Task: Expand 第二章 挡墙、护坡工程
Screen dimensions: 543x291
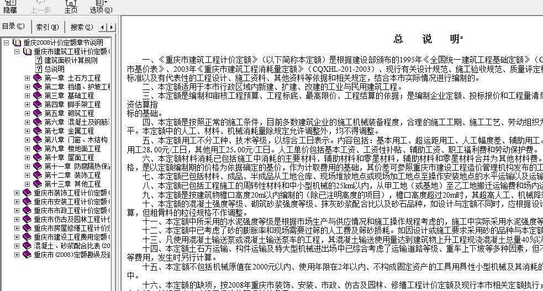Action: (27, 87)
